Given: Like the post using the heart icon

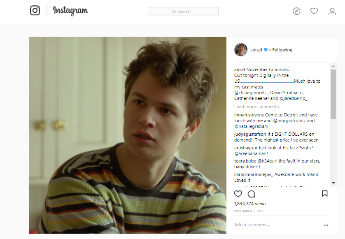Looking at the screenshot, I should tap(237, 193).
